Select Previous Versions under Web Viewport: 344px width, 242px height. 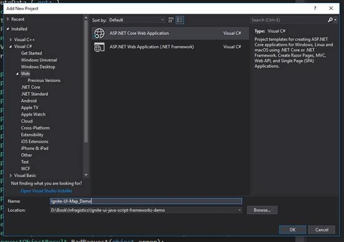[44, 80]
